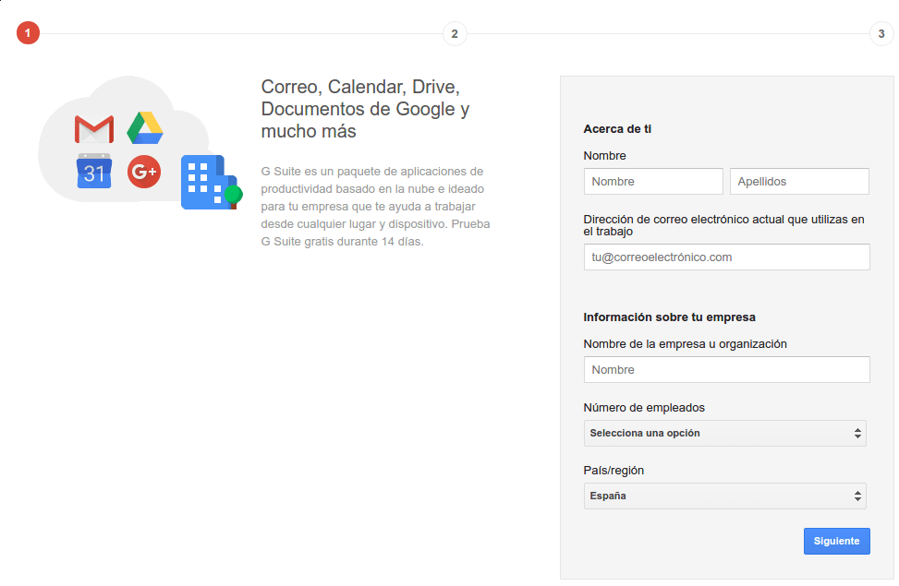Click the 'Información sobre tu empresa' heading
Screen dimensions: 899x586
(x=669, y=317)
